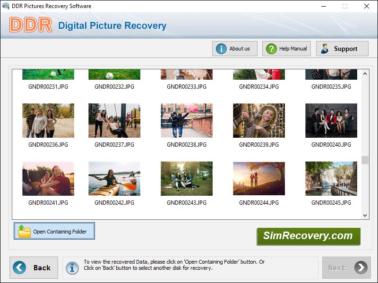This screenshot has width=378, height=283.
Task: Click the Back arrow icon
Action: point(19,267)
